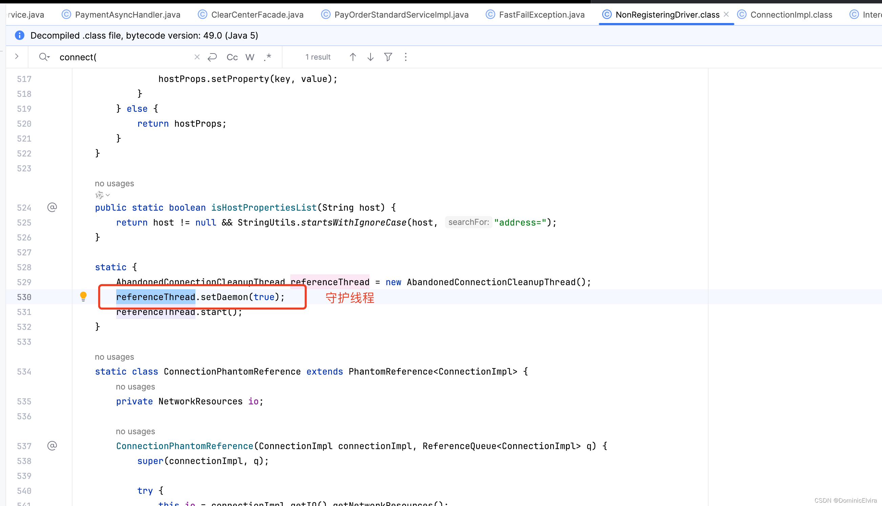
Task: Click the 1 result counter text
Action: click(x=318, y=57)
